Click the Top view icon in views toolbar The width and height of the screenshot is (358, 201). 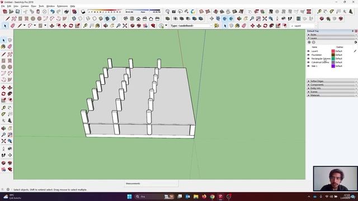click(x=132, y=18)
